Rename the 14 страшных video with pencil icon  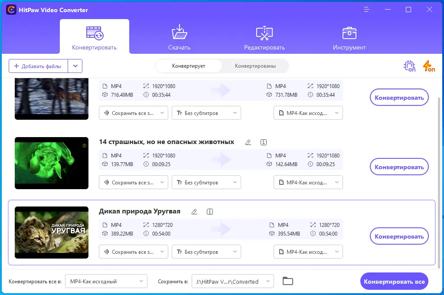(x=248, y=142)
